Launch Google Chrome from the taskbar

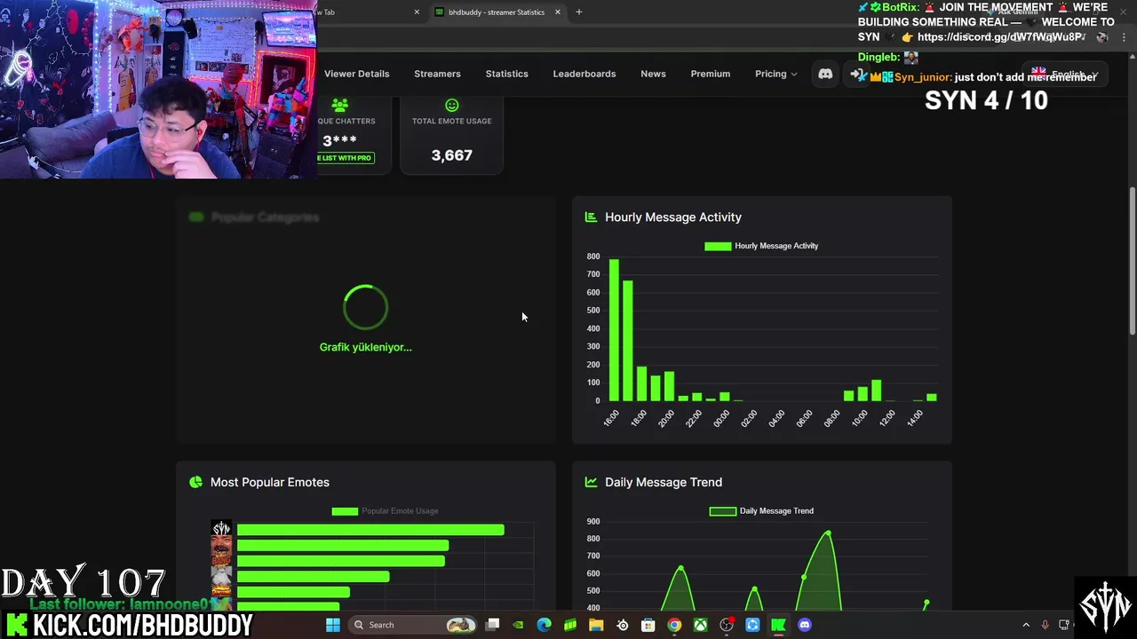coord(674,625)
